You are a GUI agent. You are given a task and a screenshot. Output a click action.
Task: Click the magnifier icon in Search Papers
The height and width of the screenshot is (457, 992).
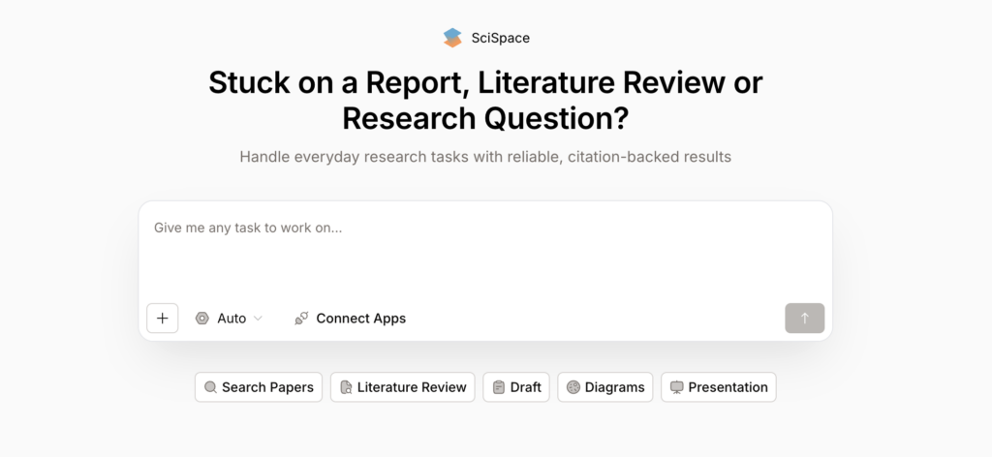[210, 387]
